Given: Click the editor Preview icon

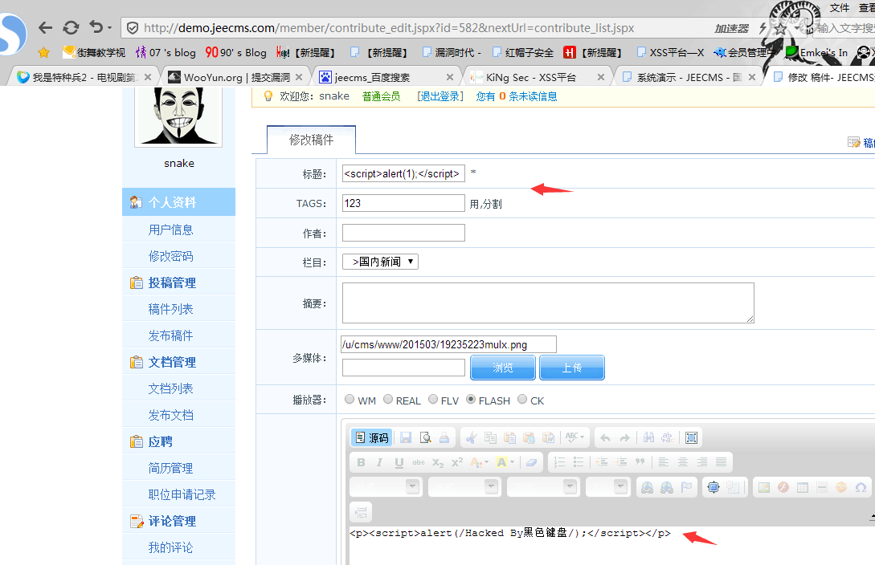Looking at the screenshot, I should pyautogui.click(x=425, y=438).
